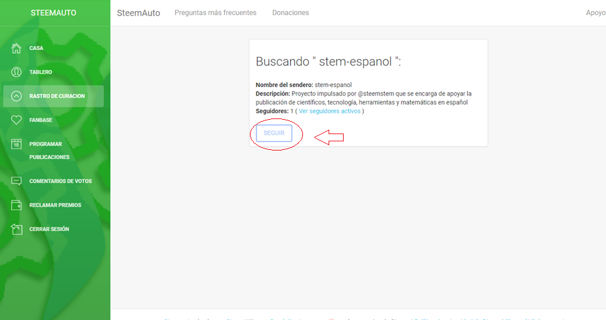
Task: Click Ver seguidores activos link
Action: pyautogui.click(x=330, y=111)
